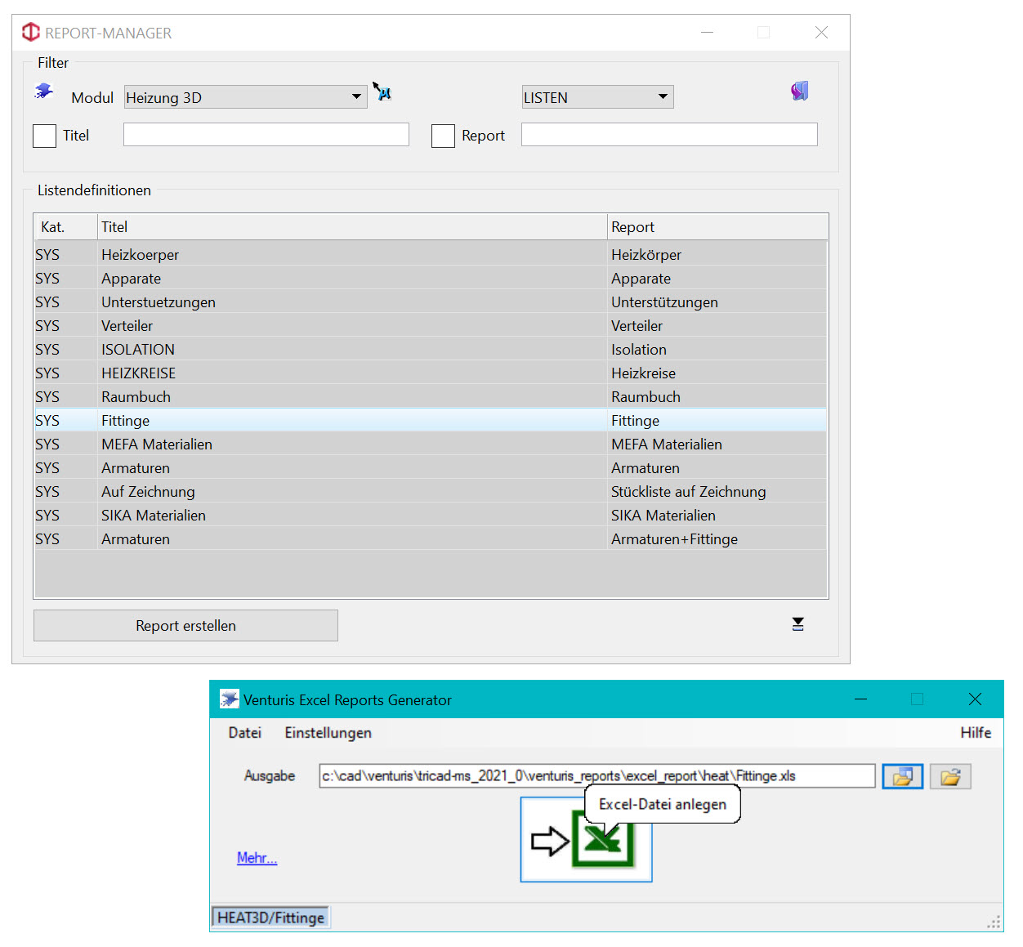Image resolution: width=1023 pixels, height=947 pixels.
Task: Select the MEFA Materialien row in the list
Action: pyautogui.click(x=327, y=444)
